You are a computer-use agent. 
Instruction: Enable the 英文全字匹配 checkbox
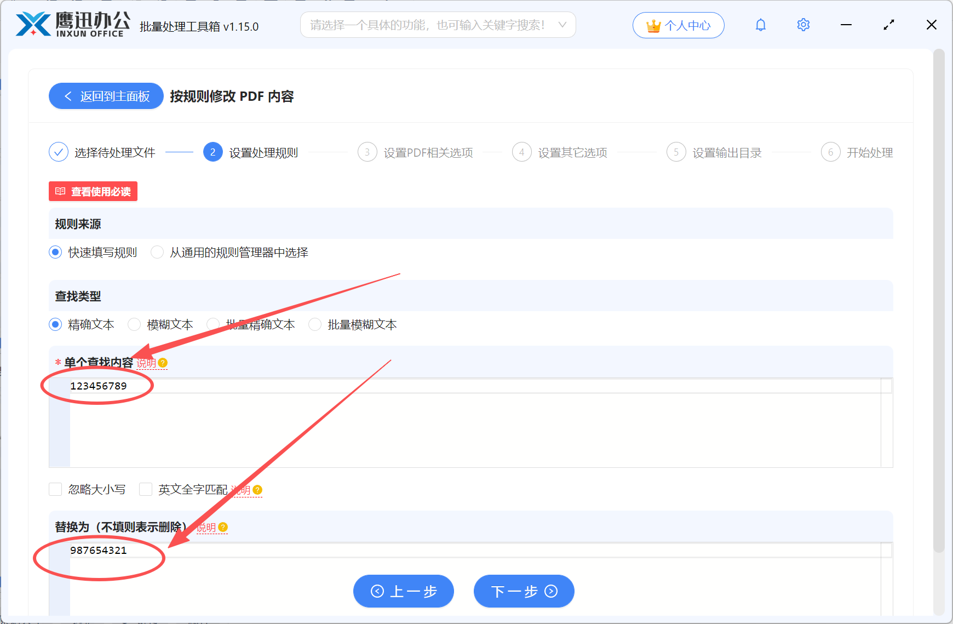tap(146, 489)
